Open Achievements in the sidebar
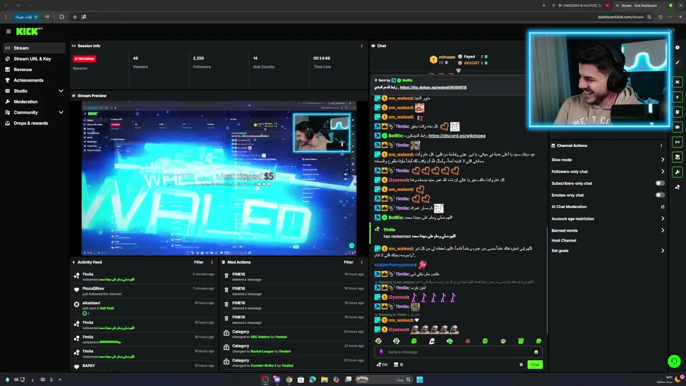 coord(34,80)
